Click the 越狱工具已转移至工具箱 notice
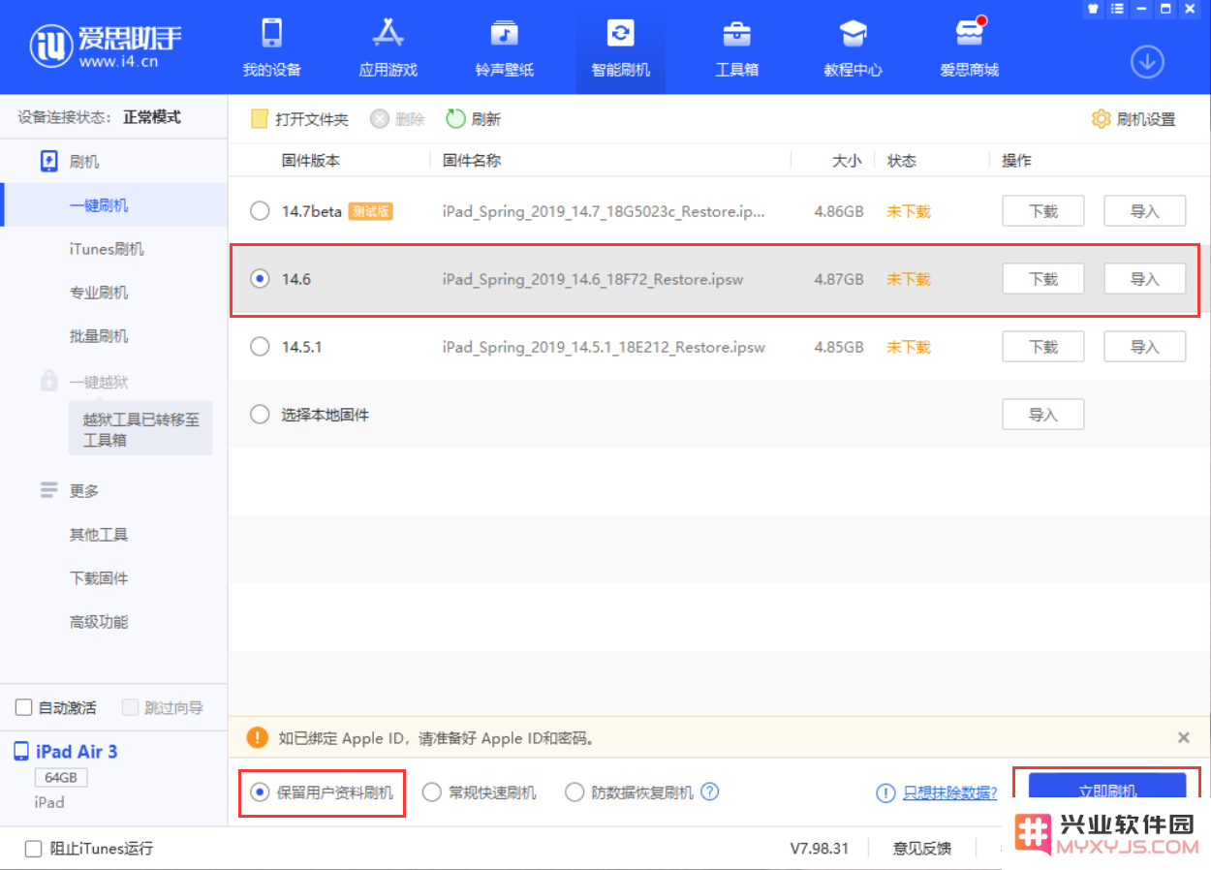This screenshot has width=1211, height=870. tap(140, 429)
